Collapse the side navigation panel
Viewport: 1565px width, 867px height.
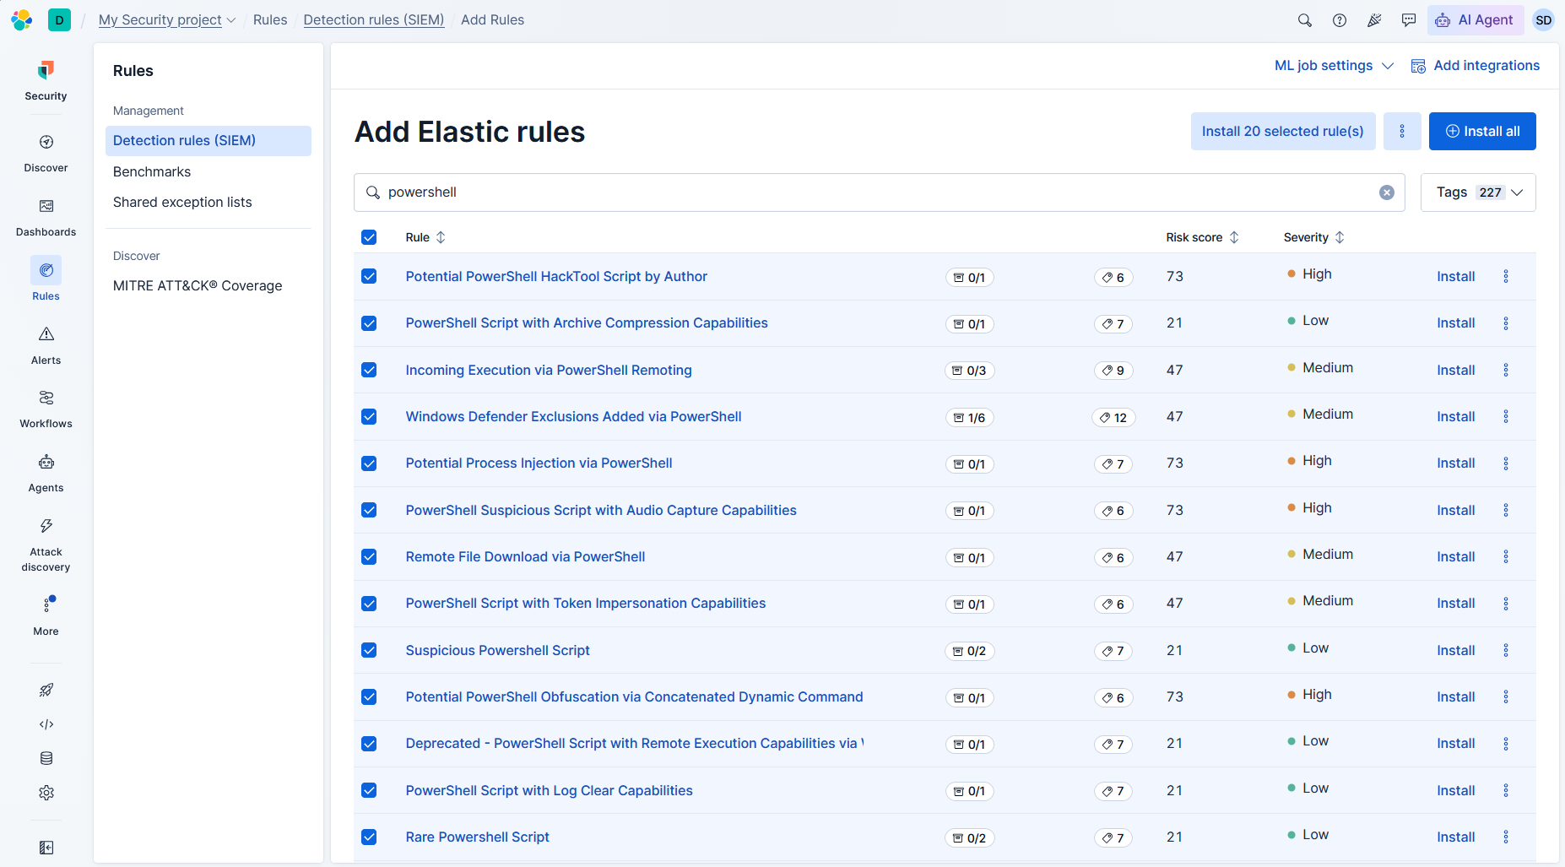coord(46,848)
